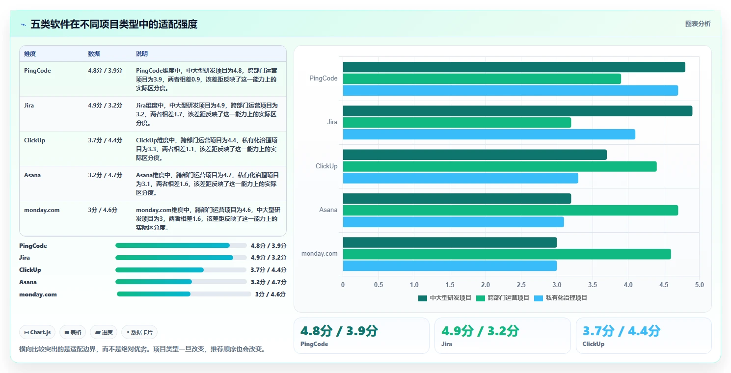Click the Jira dark green chart bar

click(x=517, y=111)
